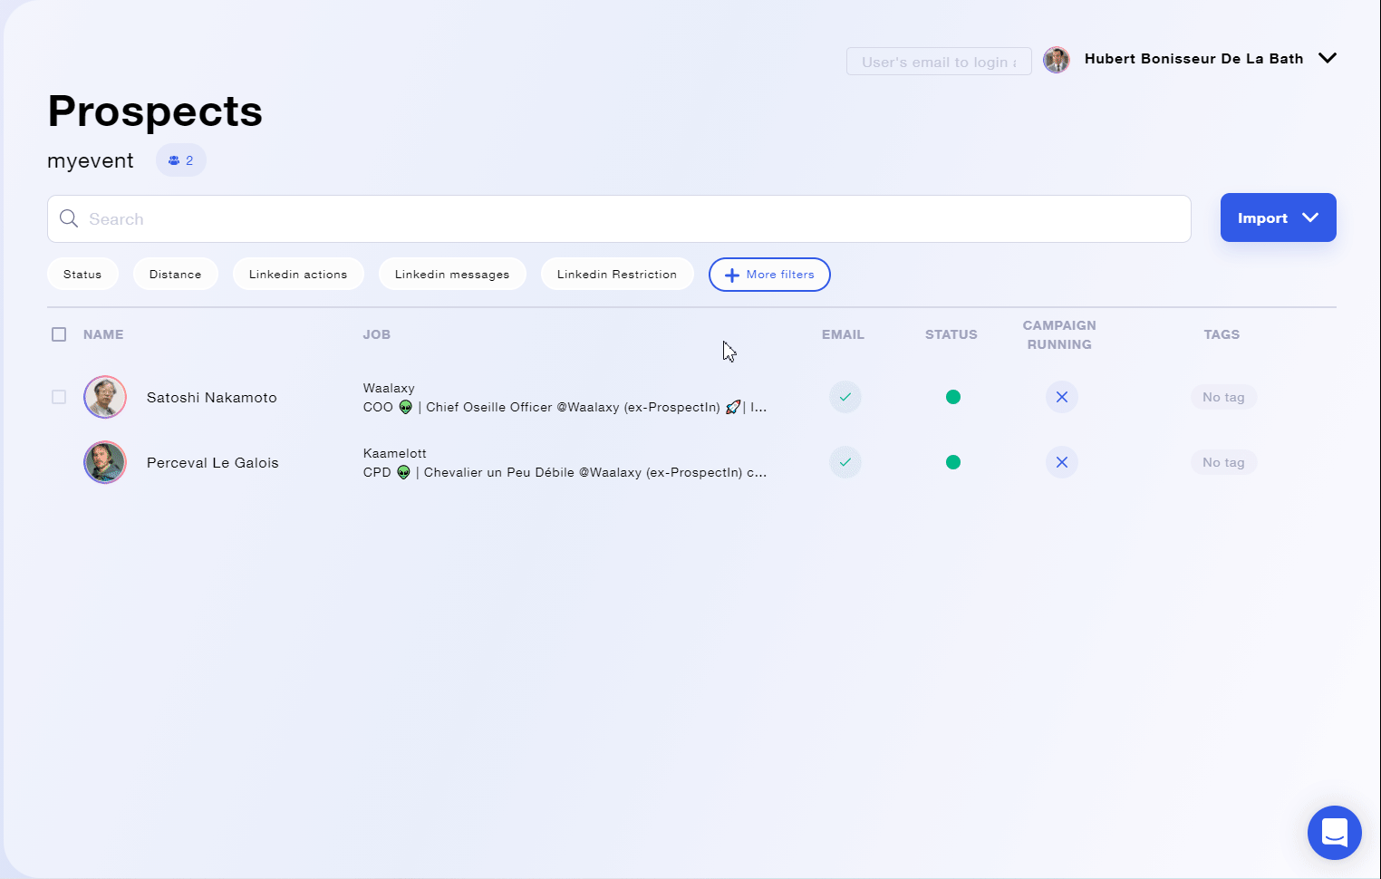1381x879 pixels.
Task: Click Satoshi Nakamoto's No tag label
Action: pyautogui.click(x=1222, y=397)
